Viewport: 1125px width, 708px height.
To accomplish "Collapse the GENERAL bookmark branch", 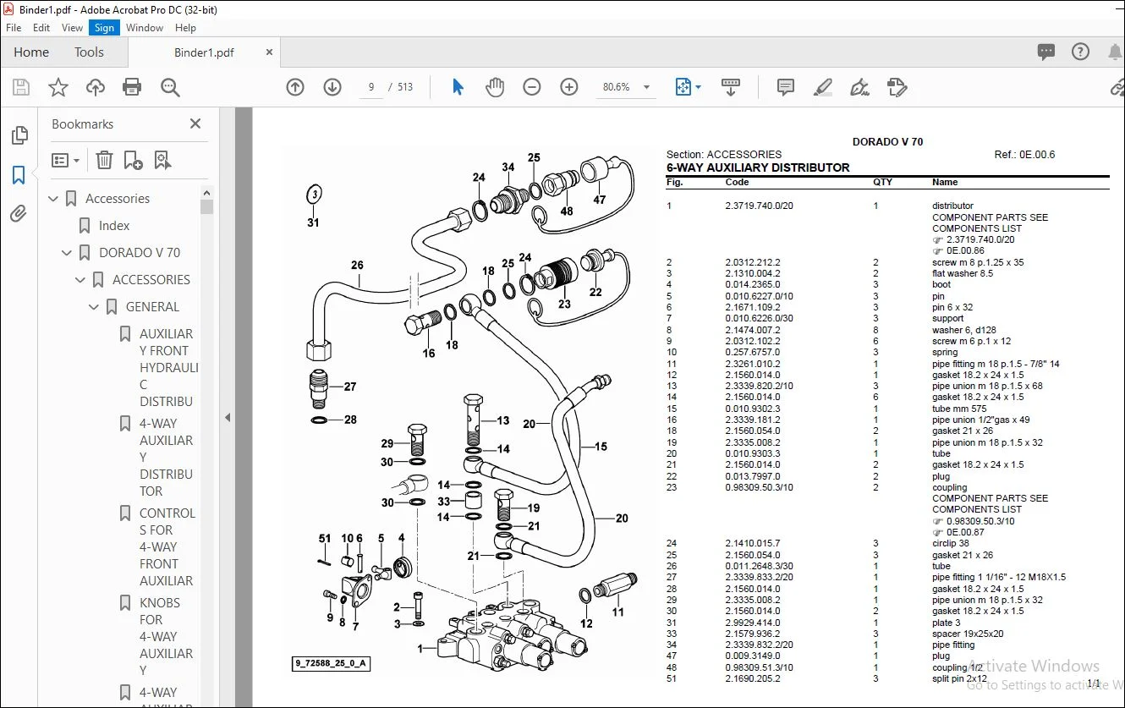I will (95, 307).
